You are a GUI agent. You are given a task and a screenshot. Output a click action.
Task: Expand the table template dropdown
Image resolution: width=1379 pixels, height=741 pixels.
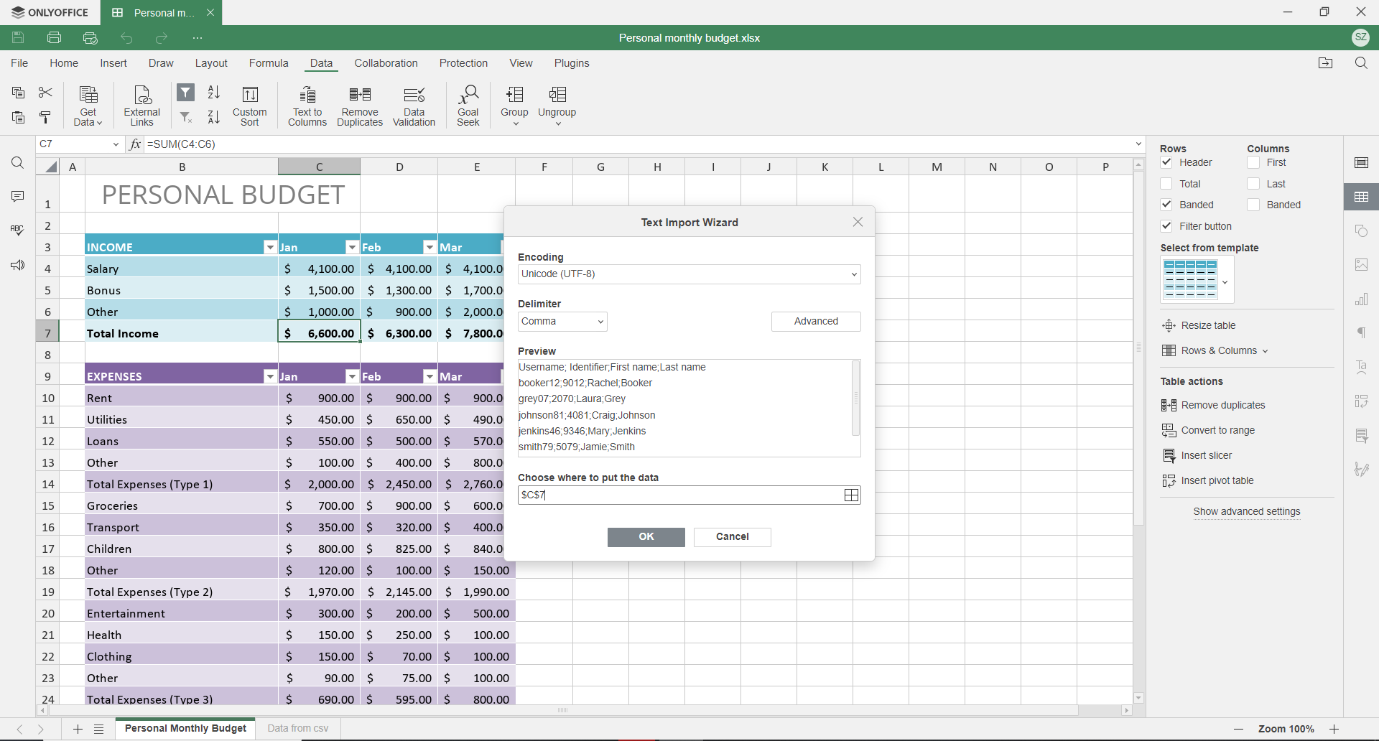click(x=1225, y=281)
